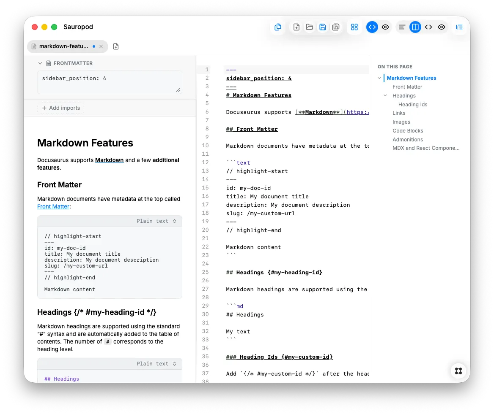Click the https link in source line 6

click(357, 112)
